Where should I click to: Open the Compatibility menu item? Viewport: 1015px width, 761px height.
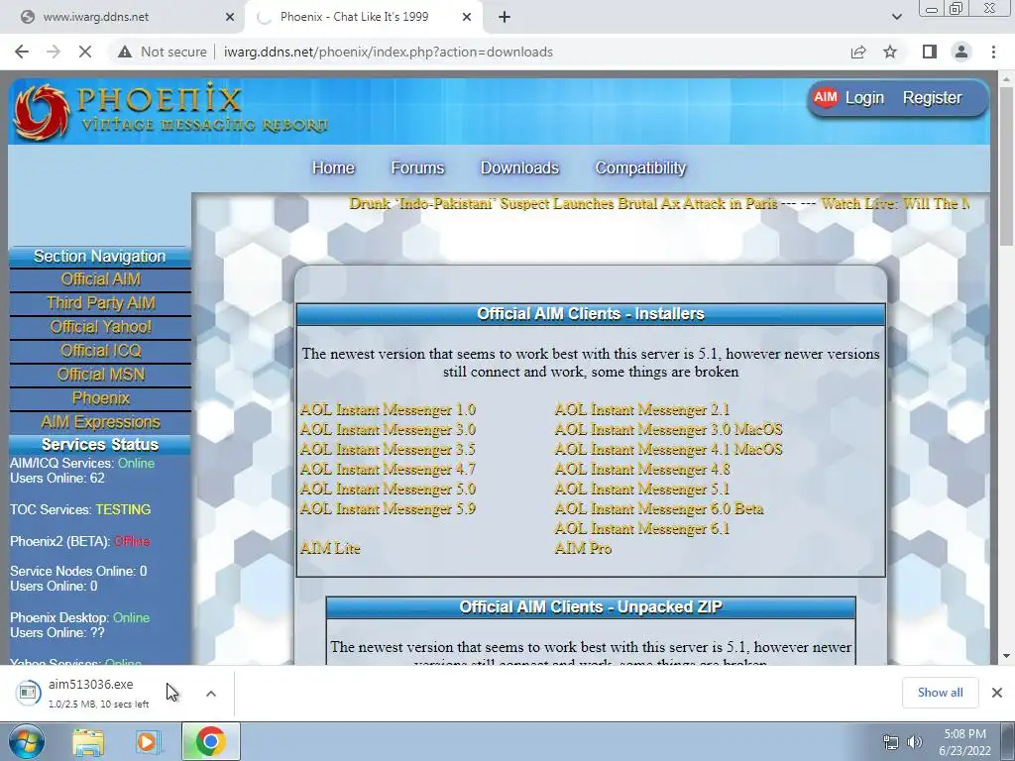640,167
